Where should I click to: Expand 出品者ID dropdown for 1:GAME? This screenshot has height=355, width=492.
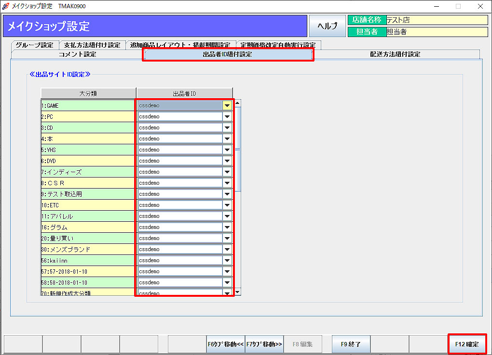coord(227,105)
